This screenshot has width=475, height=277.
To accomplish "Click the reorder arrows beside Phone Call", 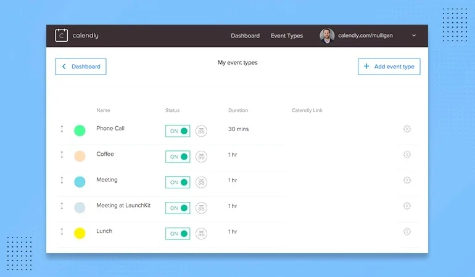I will [62, 129].
